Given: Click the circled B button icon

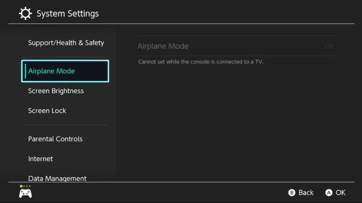Looking at the screenshot, I should (x=292, y=193).
